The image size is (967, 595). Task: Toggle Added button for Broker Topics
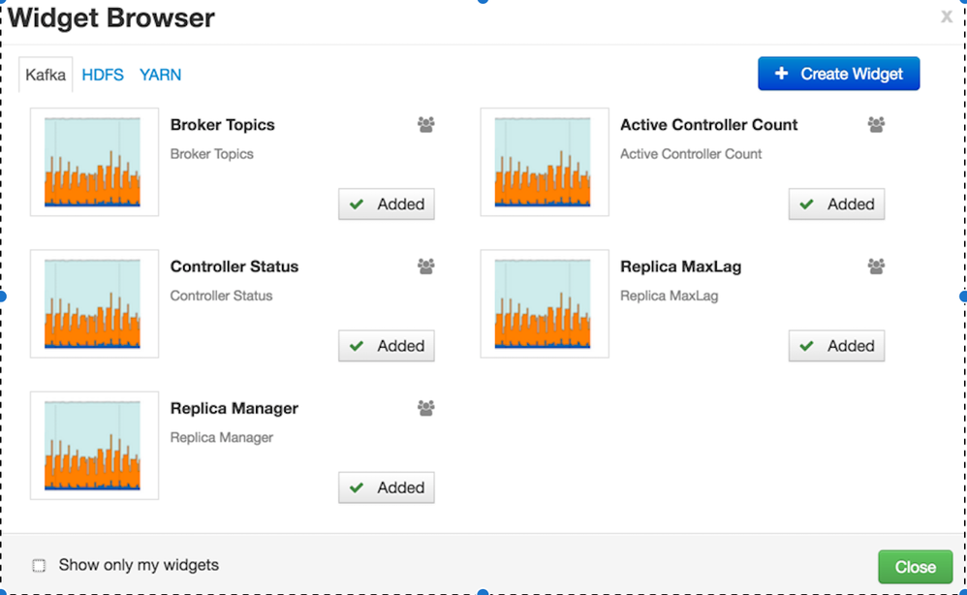click(387, 204)
